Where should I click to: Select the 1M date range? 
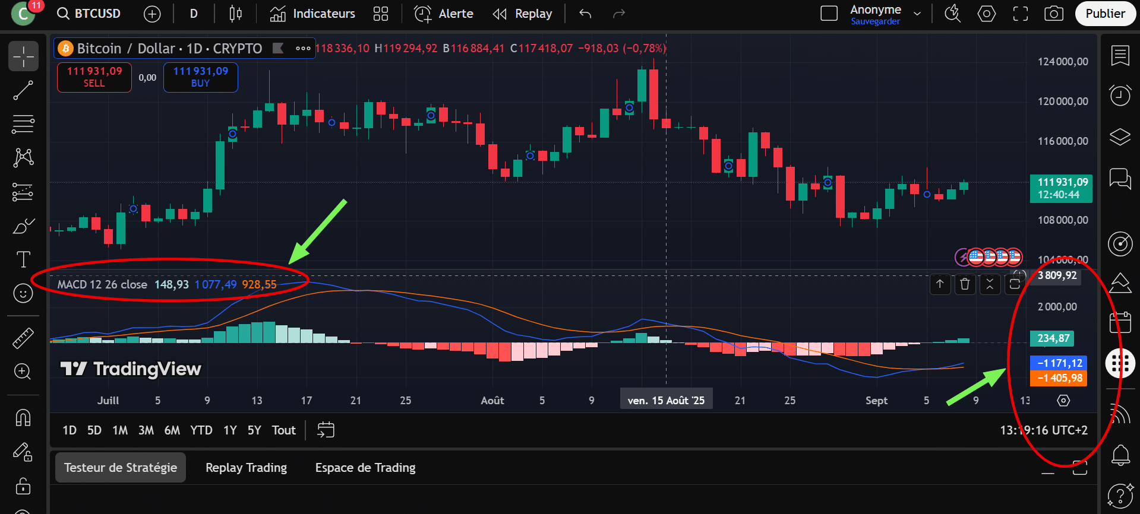tap(120, 430)
